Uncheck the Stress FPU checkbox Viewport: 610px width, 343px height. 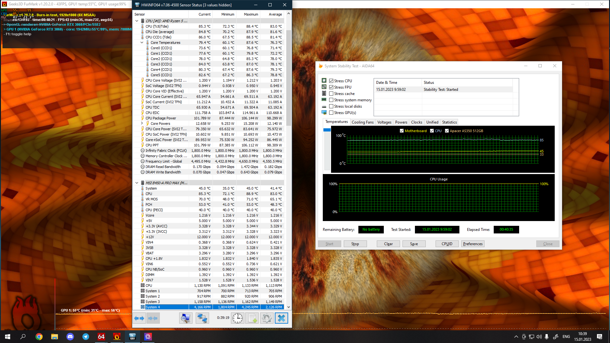coord(331,87)
